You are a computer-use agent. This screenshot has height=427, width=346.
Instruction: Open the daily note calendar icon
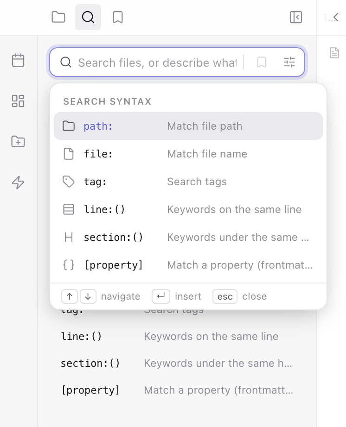(x=18, y=60)
